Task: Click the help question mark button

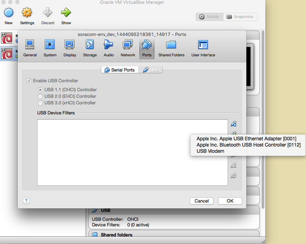Action: click(x=26, y=200)
